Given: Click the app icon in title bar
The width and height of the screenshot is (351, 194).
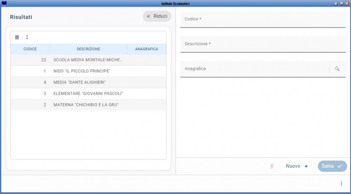Looking at the screenshot, I should (x=4, y=4).
